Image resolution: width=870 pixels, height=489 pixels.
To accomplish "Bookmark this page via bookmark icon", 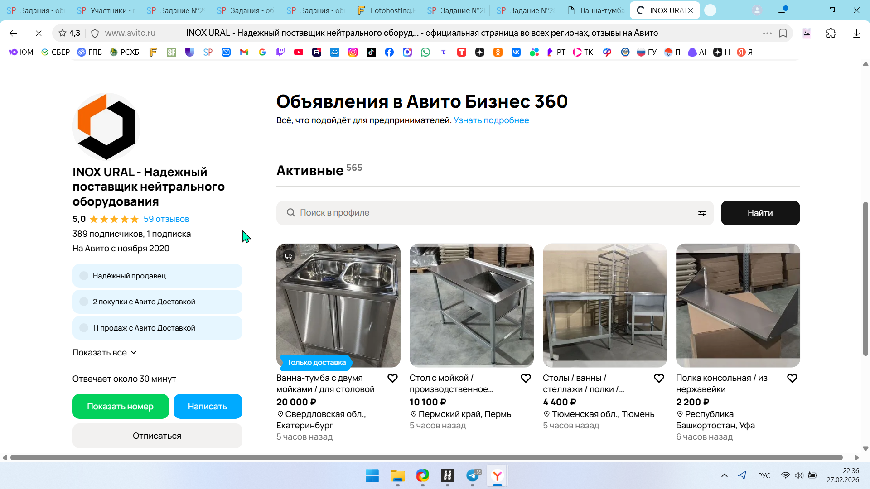I will click(x=783, y=33).
